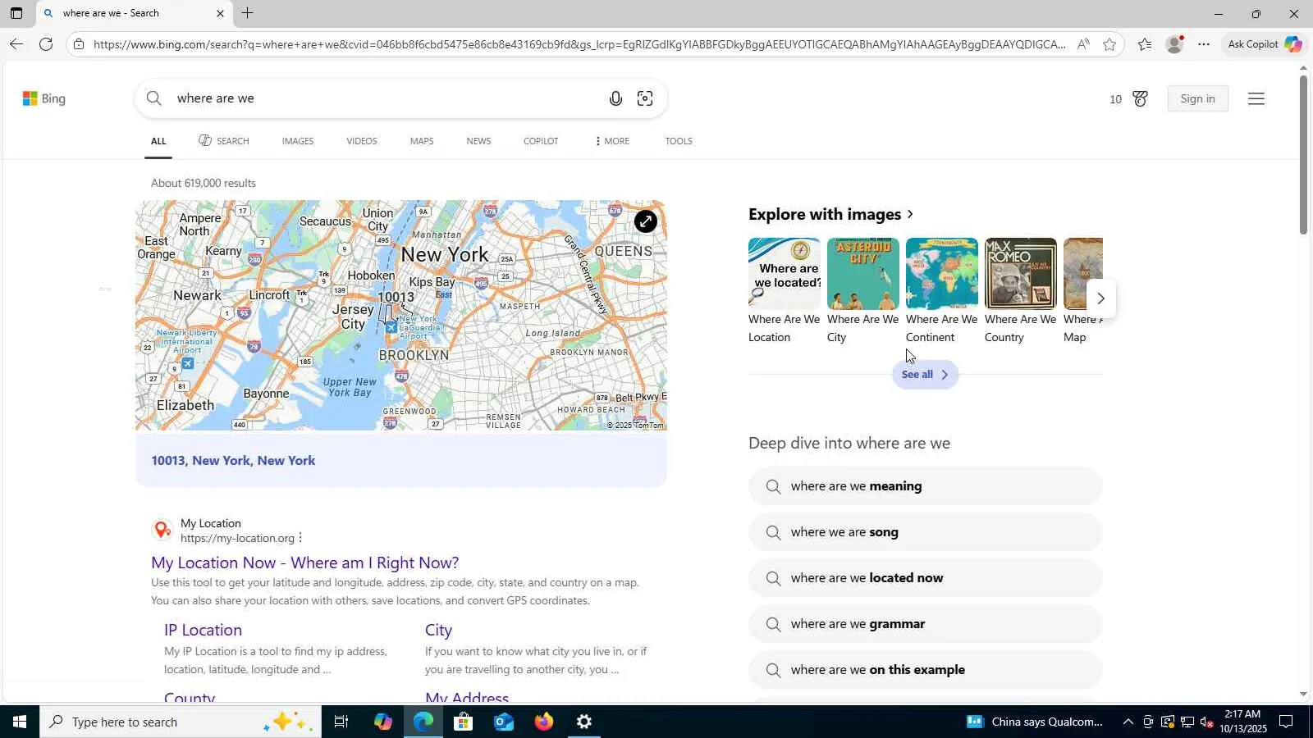This screenshot has height=738, width=1313.
Task: Open visual search camera icon
Action: (x=645, y=98)
